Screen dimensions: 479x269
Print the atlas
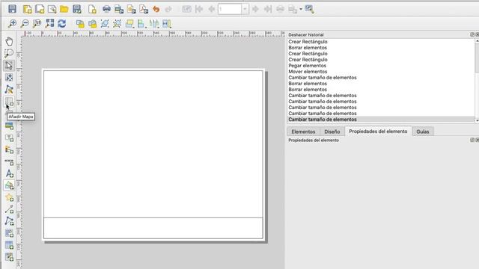[280, 9]
